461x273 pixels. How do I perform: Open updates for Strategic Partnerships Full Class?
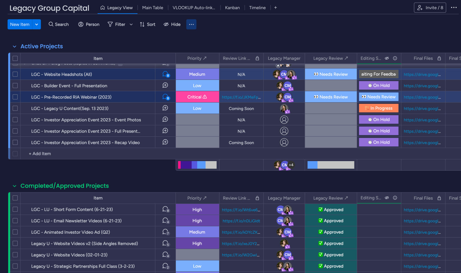(166, 266)
